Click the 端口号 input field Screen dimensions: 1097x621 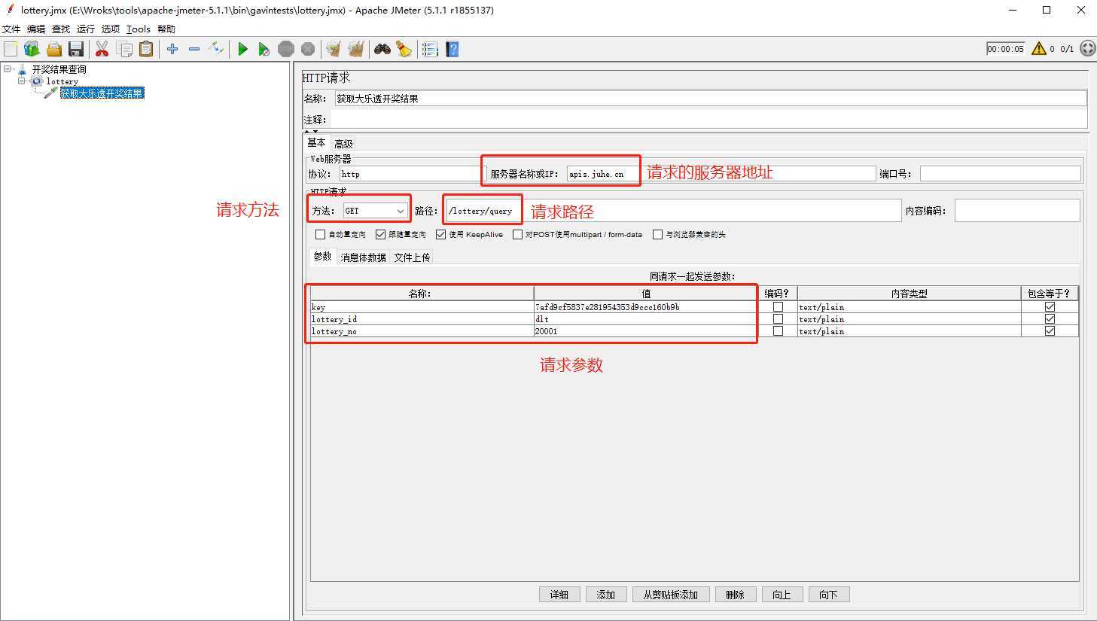click(x=1000, y=174)
